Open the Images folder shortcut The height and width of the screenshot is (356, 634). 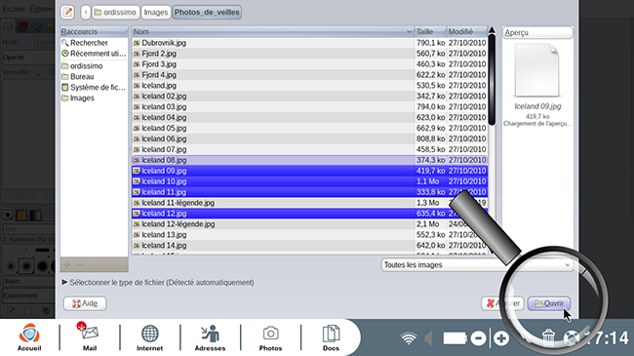[x=94, y=98]
